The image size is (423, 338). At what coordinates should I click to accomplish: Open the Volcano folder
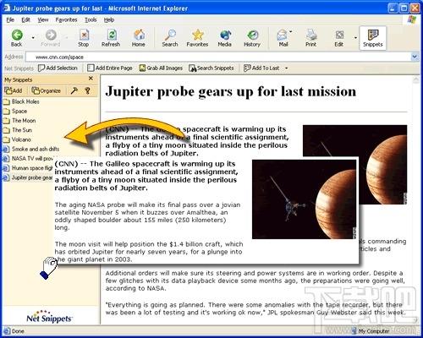(x=17, y=139)
